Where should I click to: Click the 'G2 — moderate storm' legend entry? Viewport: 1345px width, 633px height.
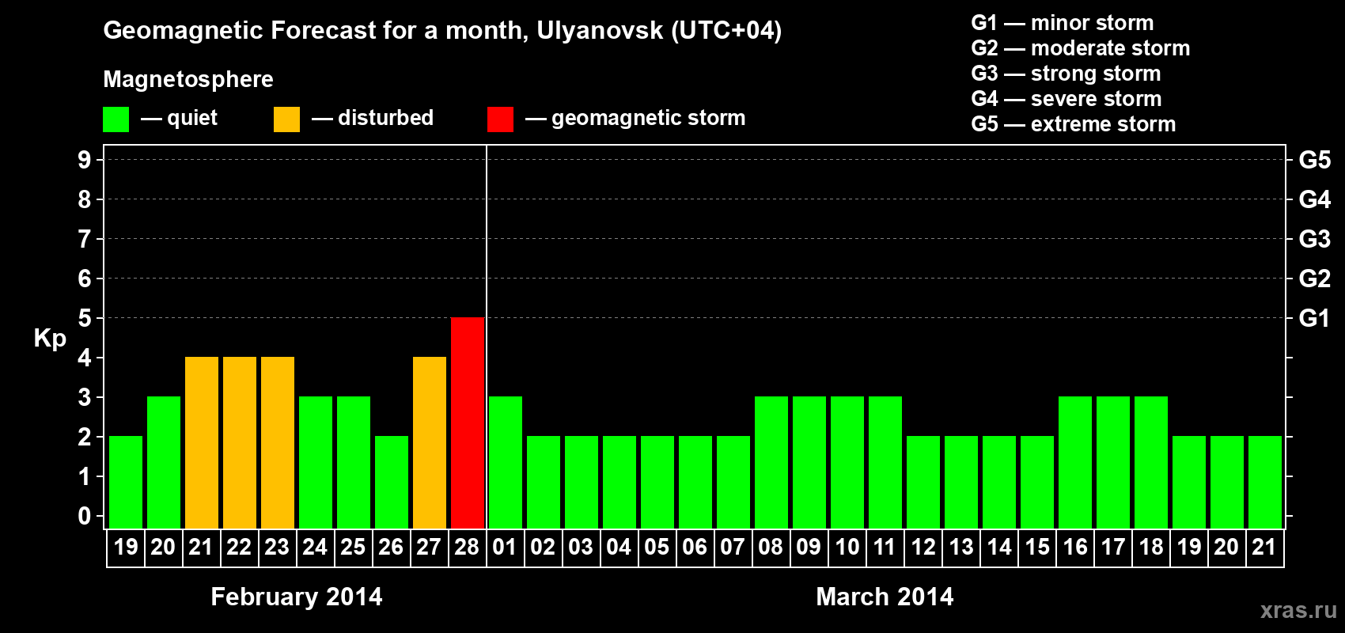(1081, 48)
